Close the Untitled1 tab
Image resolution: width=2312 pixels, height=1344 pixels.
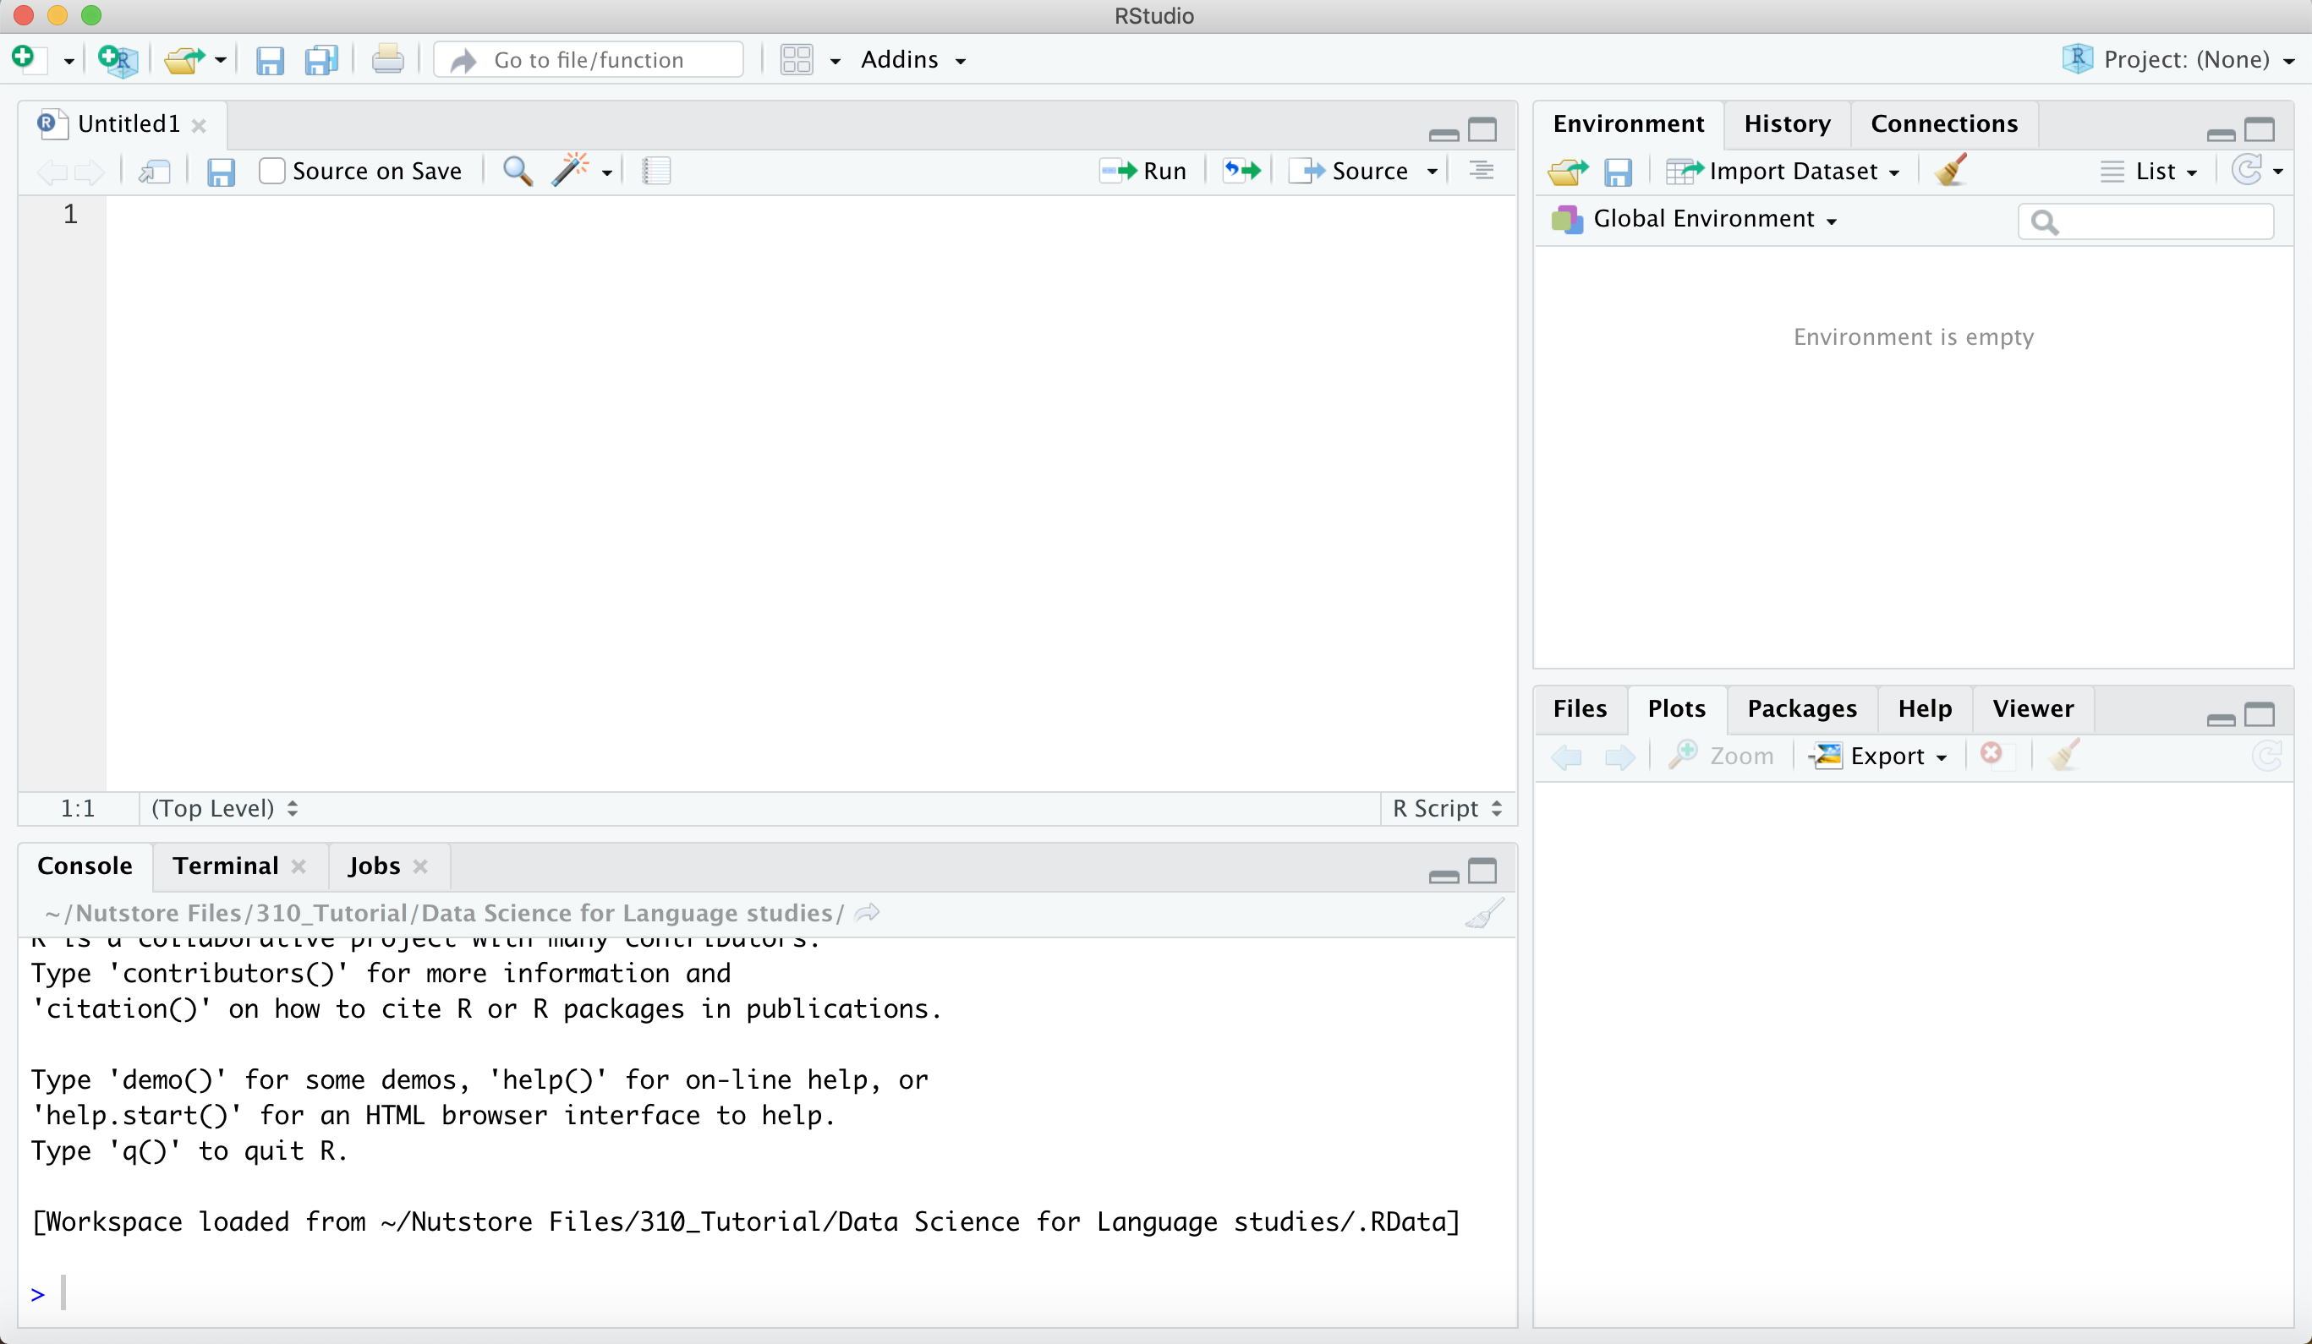(199, 126)
